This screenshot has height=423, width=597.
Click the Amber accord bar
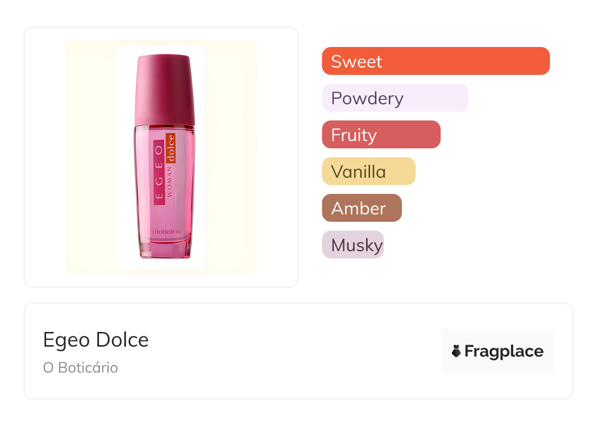(x=361, y=208)
